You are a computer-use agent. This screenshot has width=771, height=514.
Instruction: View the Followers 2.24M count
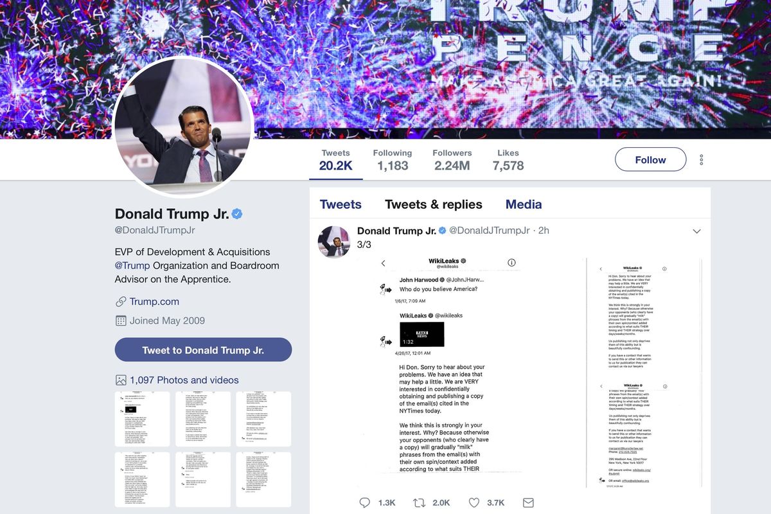[452, 159]
